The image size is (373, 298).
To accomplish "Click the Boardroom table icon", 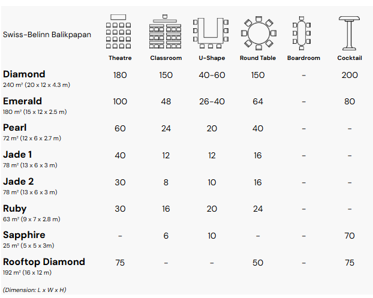I will click(303, 33).
